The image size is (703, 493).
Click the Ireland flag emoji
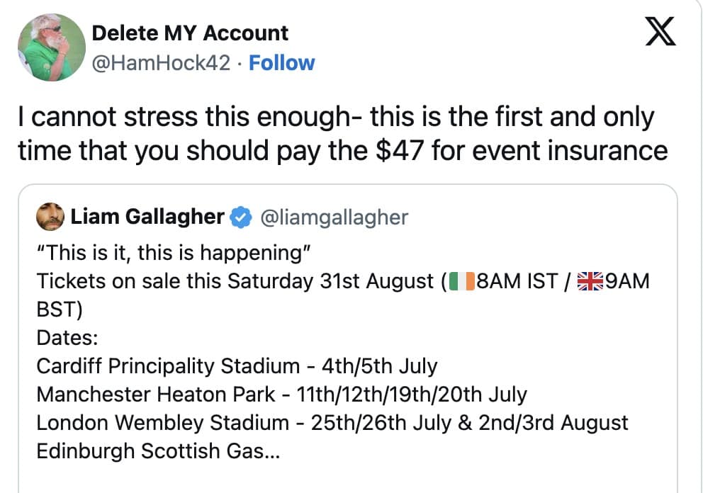[461, 281]
